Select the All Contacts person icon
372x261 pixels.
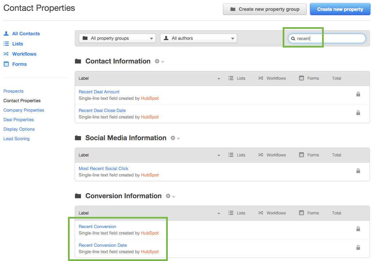6,33
